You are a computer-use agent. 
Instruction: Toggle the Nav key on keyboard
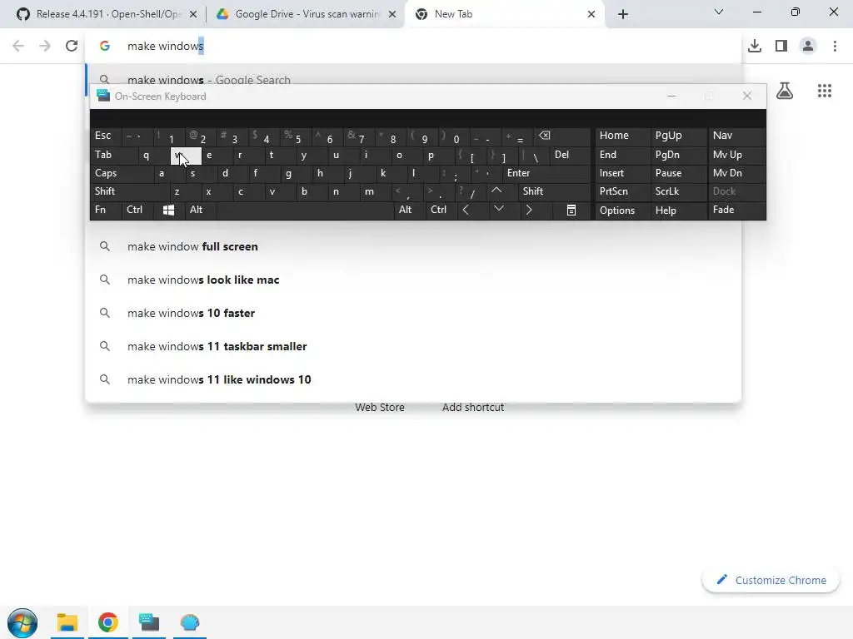[x=736, y=136]
